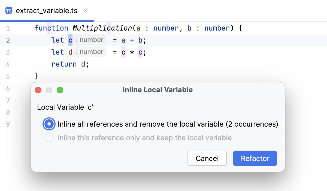The image size is (327, 191).
Task: Click the ': number' type hint on line 2
Action: pyautogui.click(x=90, y=40)
